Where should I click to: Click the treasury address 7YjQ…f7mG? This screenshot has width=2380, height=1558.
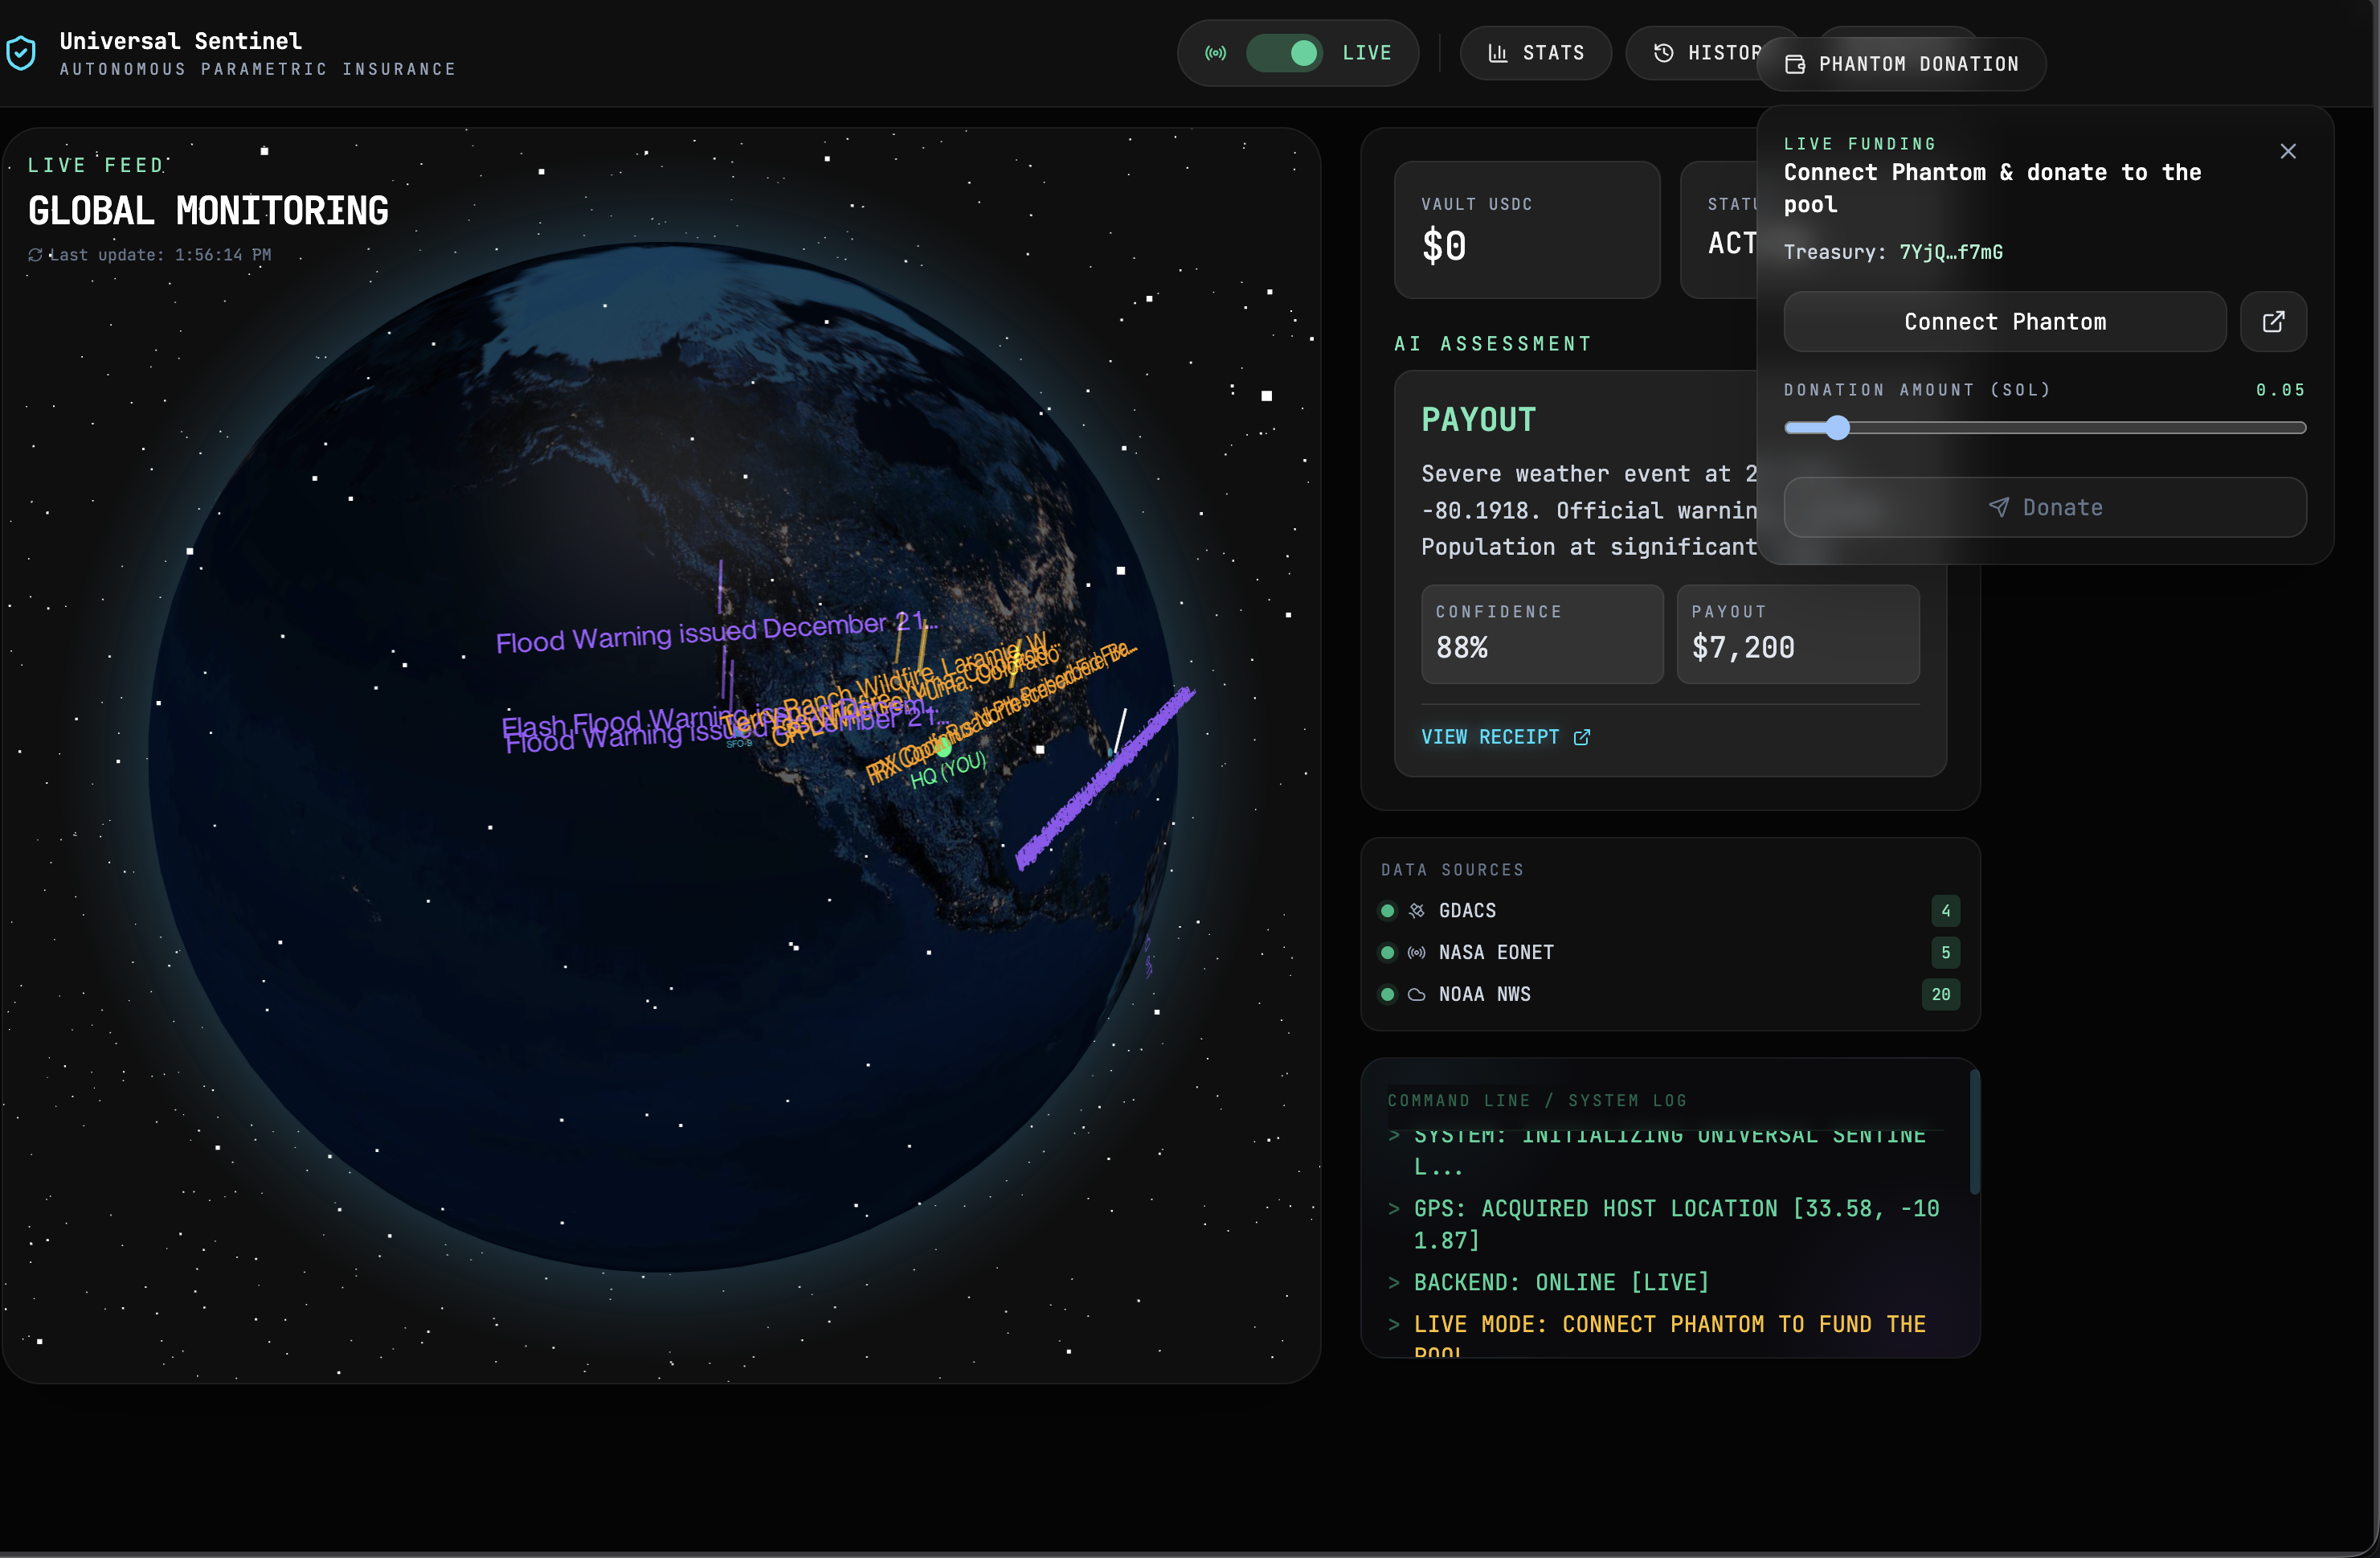pyautogui.click(x=1950, y=252)
